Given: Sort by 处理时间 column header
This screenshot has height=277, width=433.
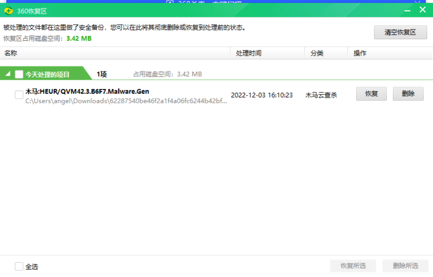Looking at the screenshot, I should point(267,53).
